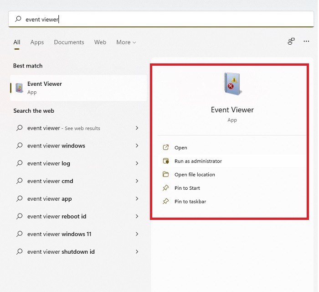
Task: Click the small Event Viewer icon in Best match
Action: pyautogui.click(x=19, y=88)
